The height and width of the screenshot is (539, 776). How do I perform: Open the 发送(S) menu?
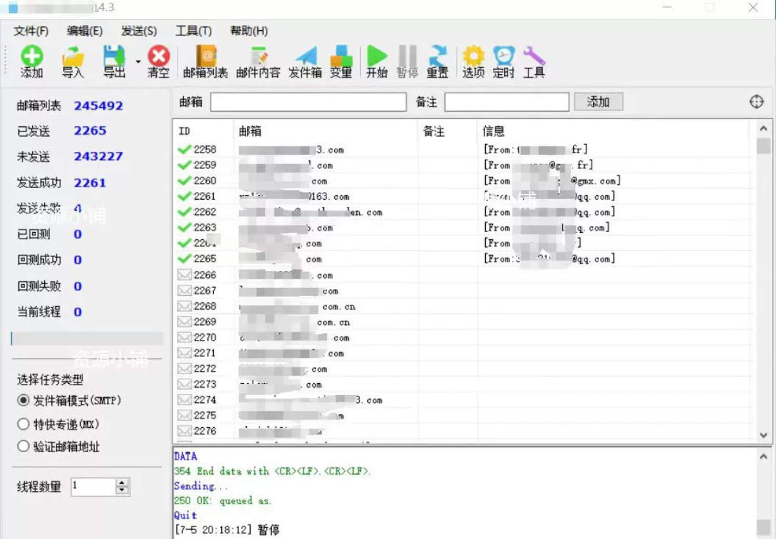pyautogui.click(x=139, y=31)
